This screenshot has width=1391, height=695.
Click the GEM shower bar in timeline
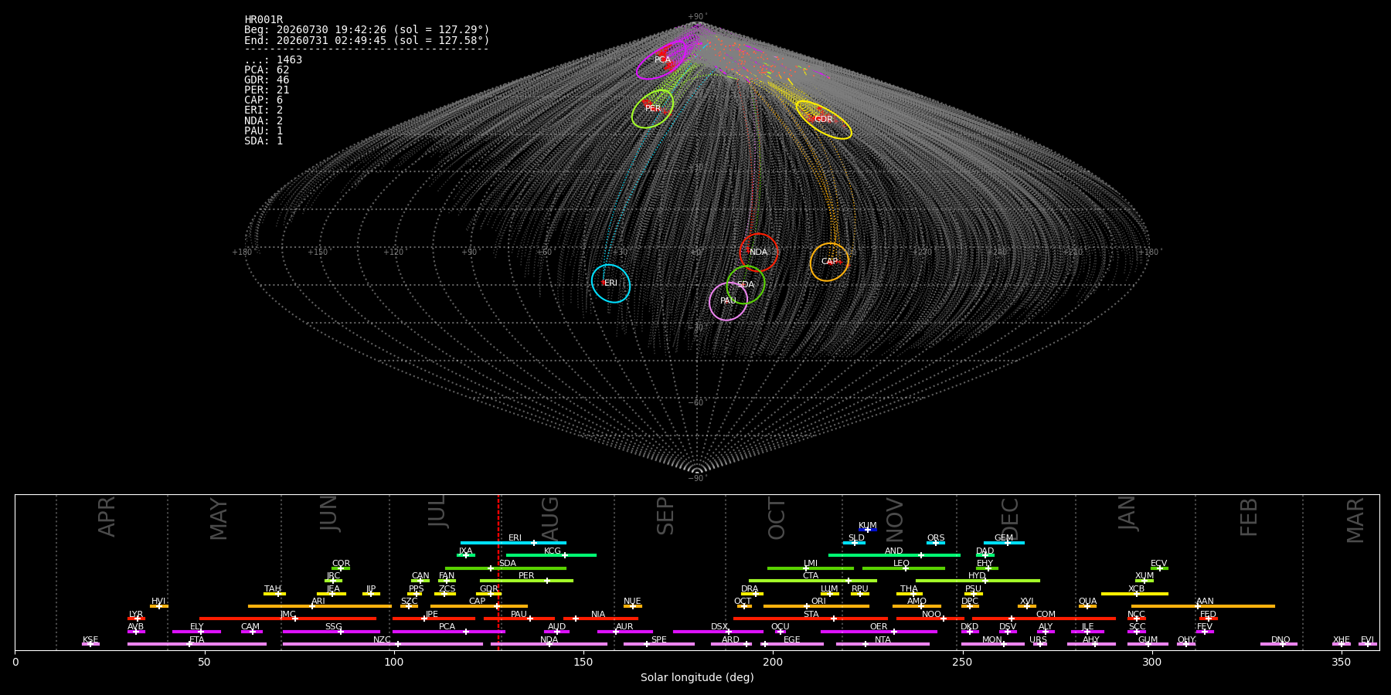[x=1004, y=543]
